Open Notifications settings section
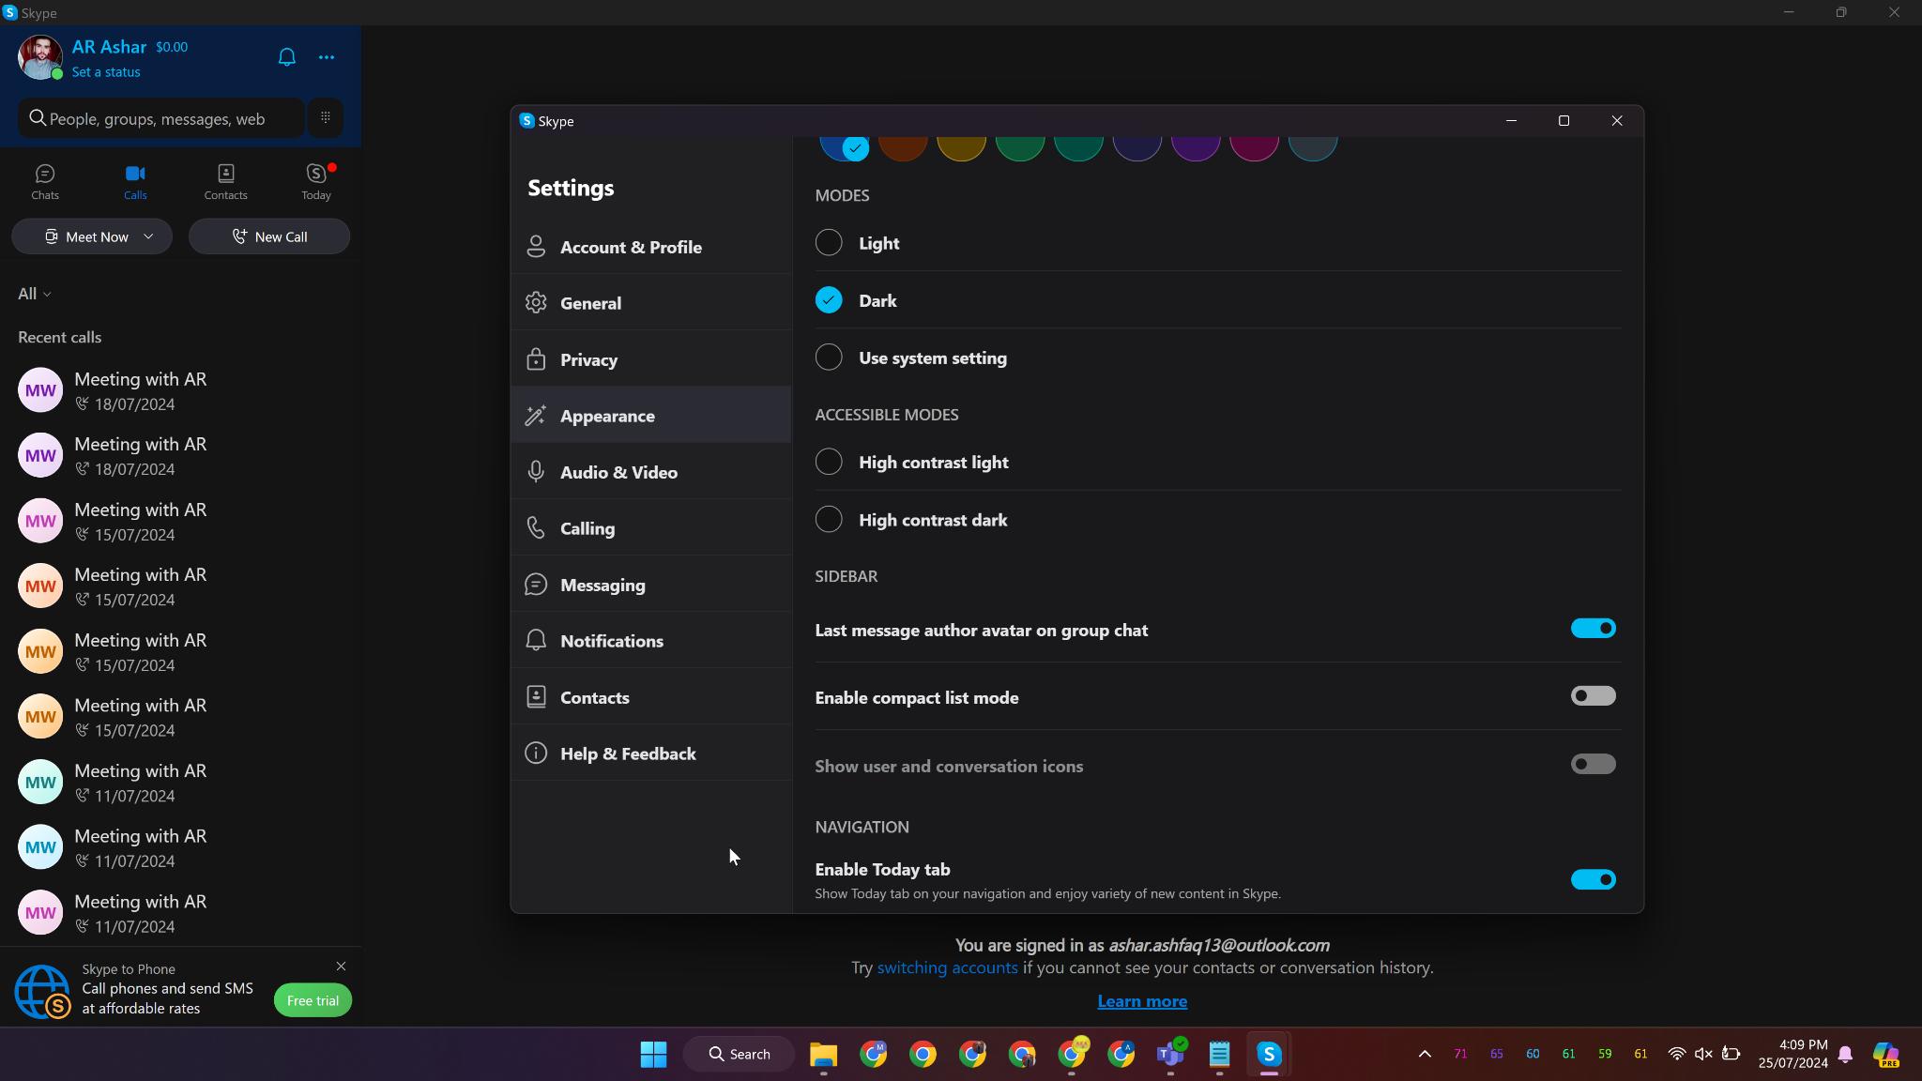This screenshot has width=1922, height=1081. pyautogui.click(x=651, y=641)
